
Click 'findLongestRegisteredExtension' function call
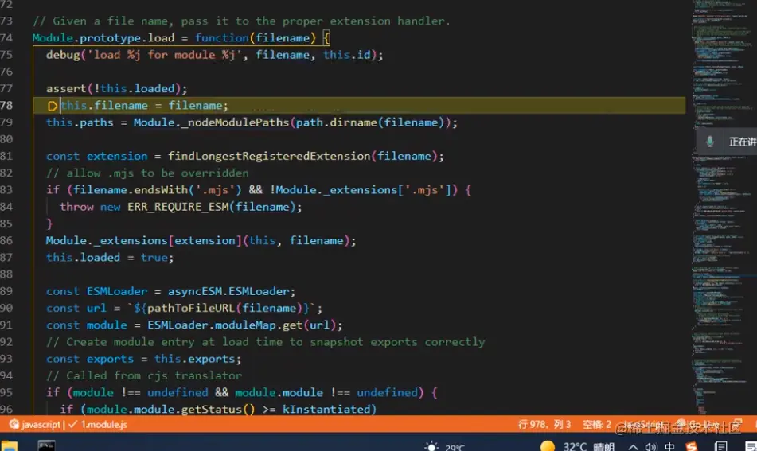coord(269,156)
